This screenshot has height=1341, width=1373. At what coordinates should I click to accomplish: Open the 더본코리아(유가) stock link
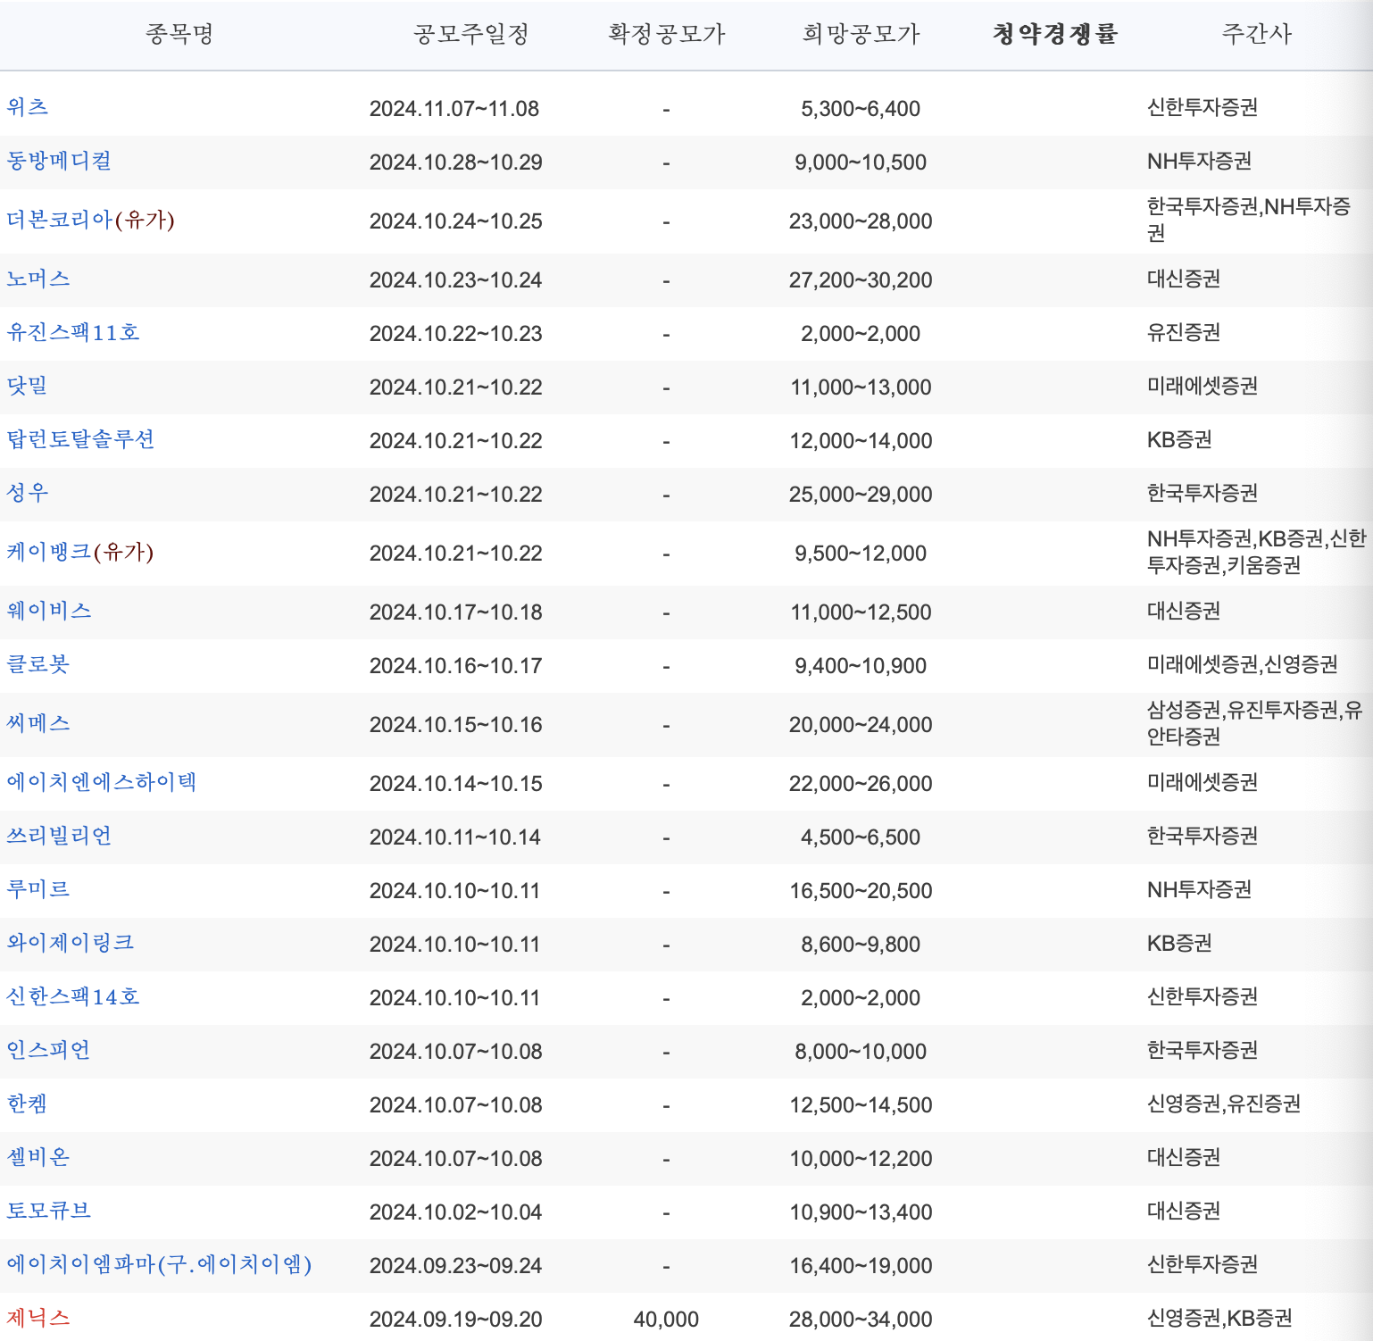point(91,220)
